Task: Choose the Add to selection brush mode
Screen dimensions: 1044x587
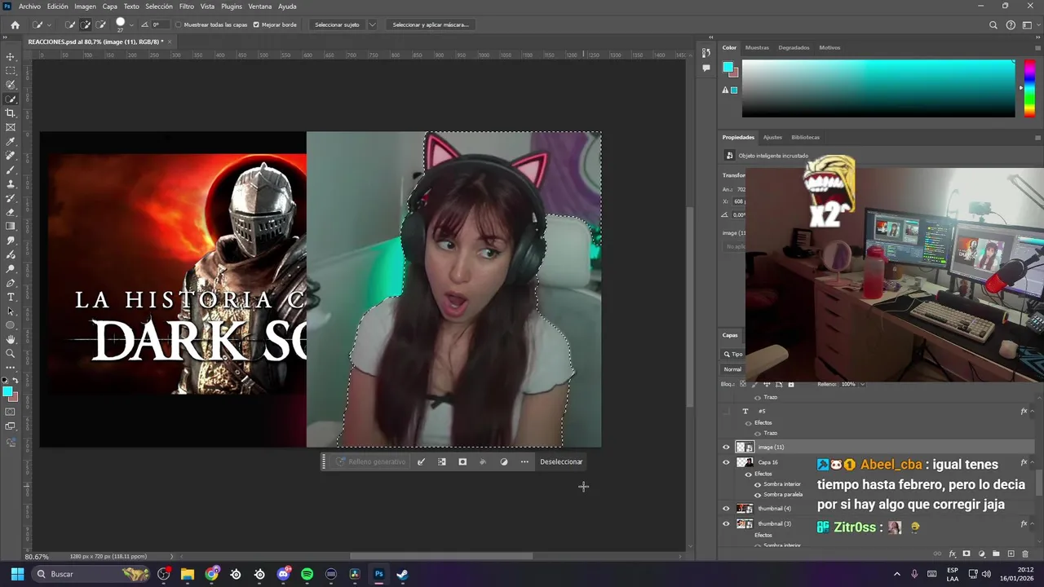Action: pyautogui.click(x=85, y=25)
